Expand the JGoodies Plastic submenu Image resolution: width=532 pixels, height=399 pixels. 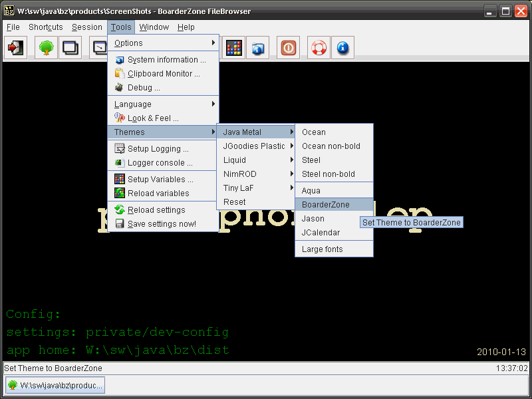coord(256,146)
